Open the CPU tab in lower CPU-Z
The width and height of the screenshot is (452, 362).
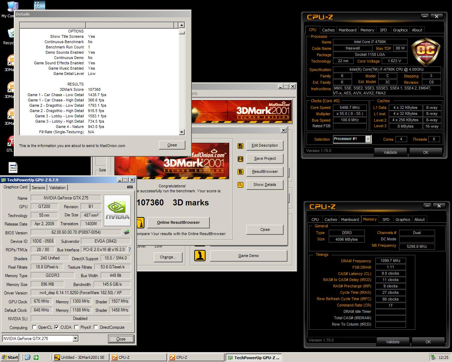tap(315, 220)
